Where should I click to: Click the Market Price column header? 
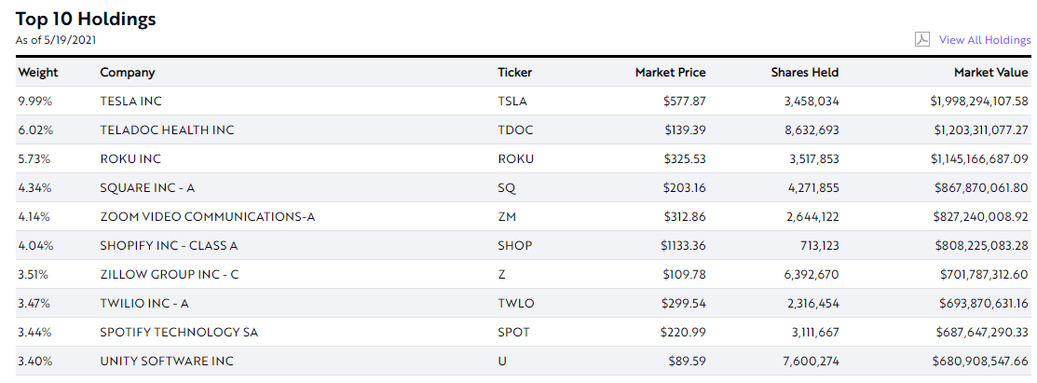pos(670,73)
